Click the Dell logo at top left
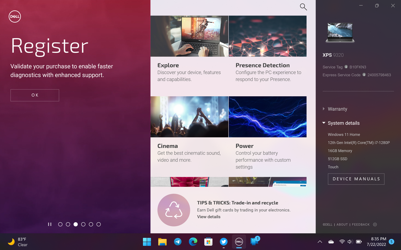 click(15, 17)
